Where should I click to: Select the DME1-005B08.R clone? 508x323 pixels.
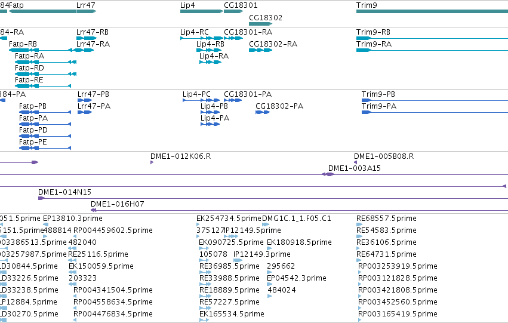355,162
